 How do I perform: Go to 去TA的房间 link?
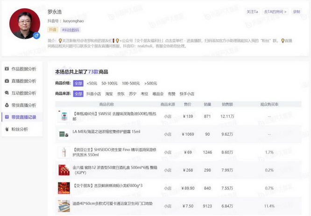[x=276, y=12]
